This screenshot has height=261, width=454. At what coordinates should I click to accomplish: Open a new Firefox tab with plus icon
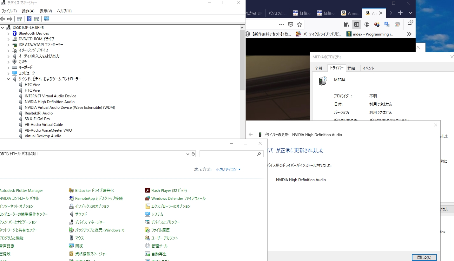click(x=400, y=13)
